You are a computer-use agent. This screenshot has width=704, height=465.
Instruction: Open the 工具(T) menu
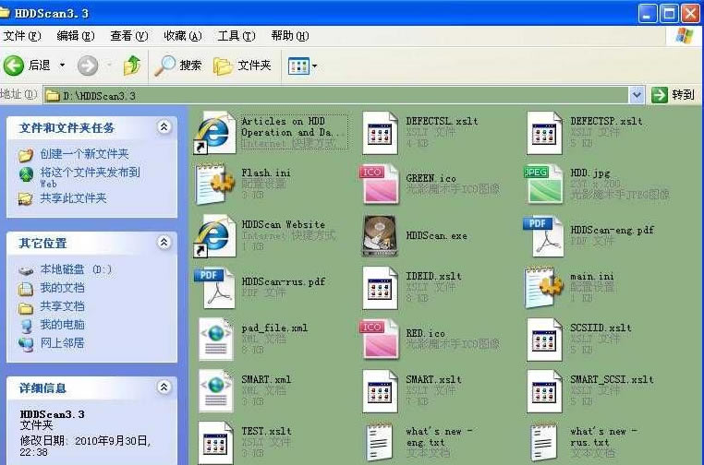(236, 36)
